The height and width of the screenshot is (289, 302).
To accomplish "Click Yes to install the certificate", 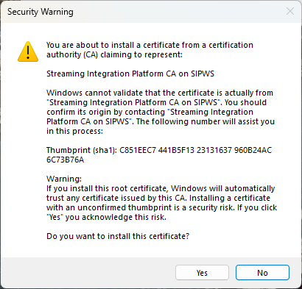I will [x=202, y=273].
